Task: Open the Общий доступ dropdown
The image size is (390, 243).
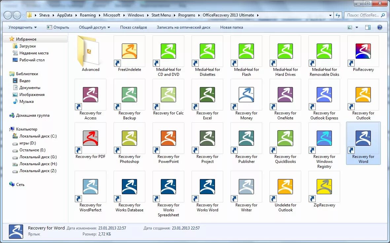Action: (94, 27)
